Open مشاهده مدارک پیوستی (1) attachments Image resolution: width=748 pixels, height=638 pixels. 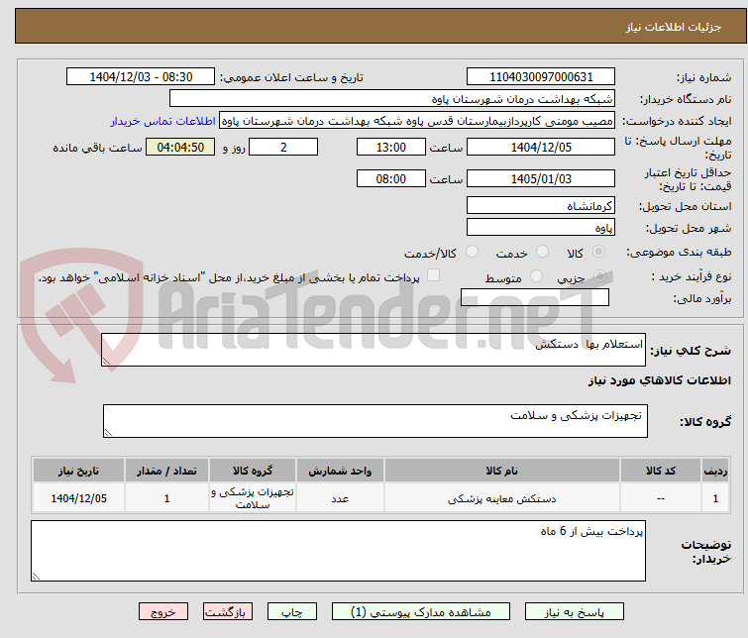click(x=421, y=611)
